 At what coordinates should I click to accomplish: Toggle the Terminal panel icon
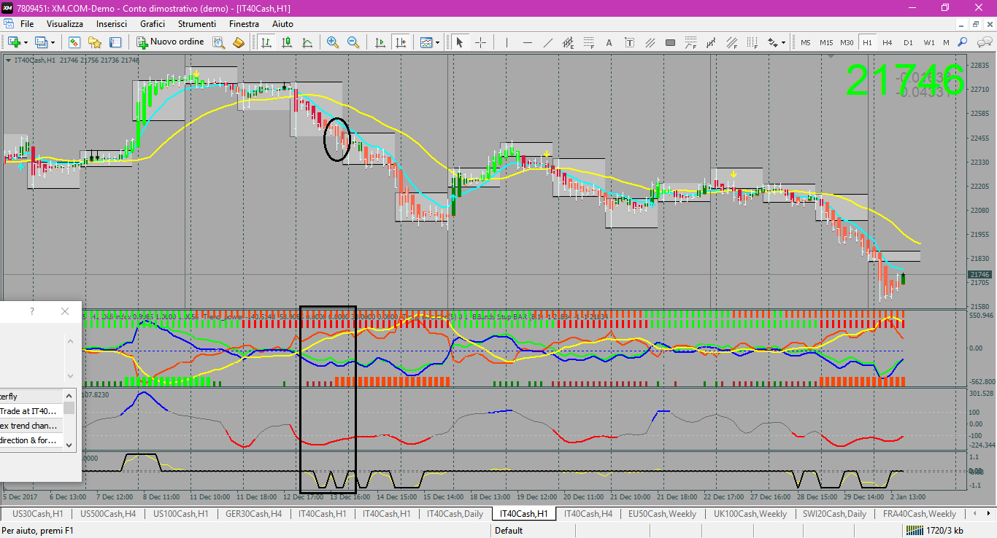pyautogui.click(x=115, y=42)
